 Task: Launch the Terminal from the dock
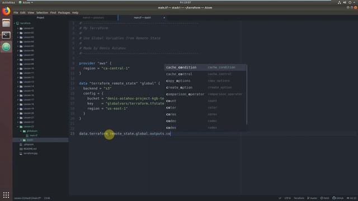click(6, 35)
